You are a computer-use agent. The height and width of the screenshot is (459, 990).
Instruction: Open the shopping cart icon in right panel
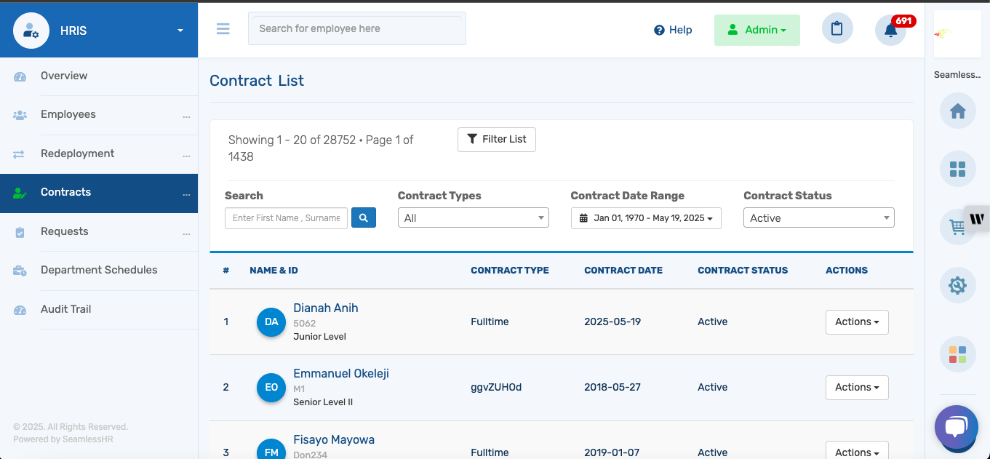coord(956,227)
